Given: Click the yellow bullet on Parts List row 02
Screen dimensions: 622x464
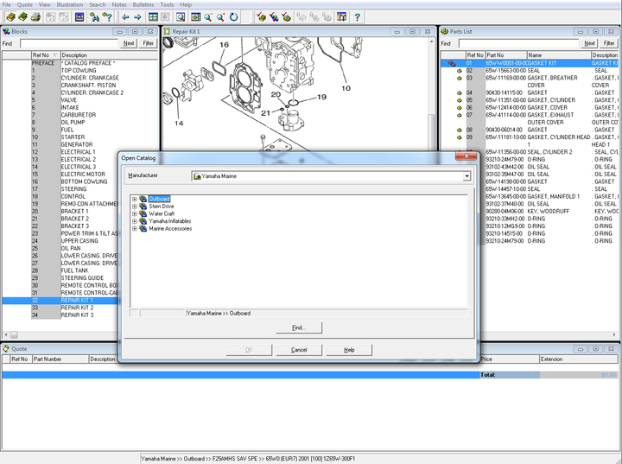Looking at the screenshot, I should tap(460, 71).
